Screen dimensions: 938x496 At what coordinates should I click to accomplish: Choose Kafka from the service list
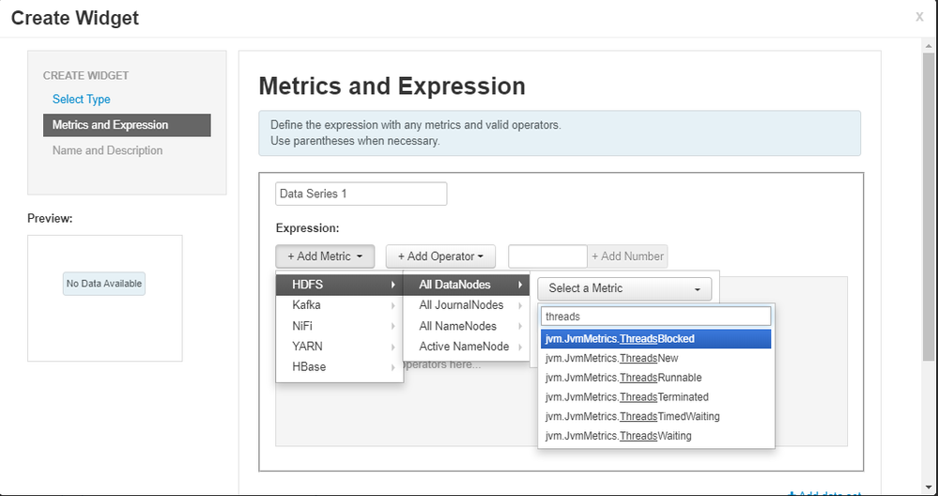pos(339,305)
